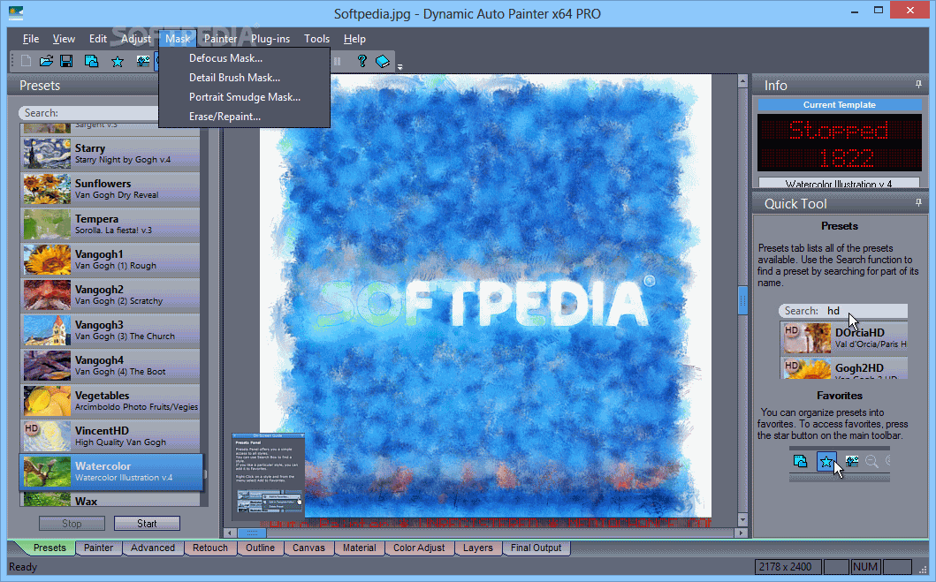Click the pause icon in the toolbar
This screenshot has height=582, width=936.
pyautogui.click(x=338, y=61)
